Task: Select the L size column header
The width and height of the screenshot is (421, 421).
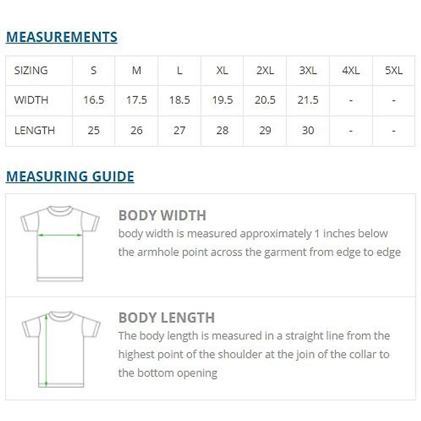Action: pos(179,71)
